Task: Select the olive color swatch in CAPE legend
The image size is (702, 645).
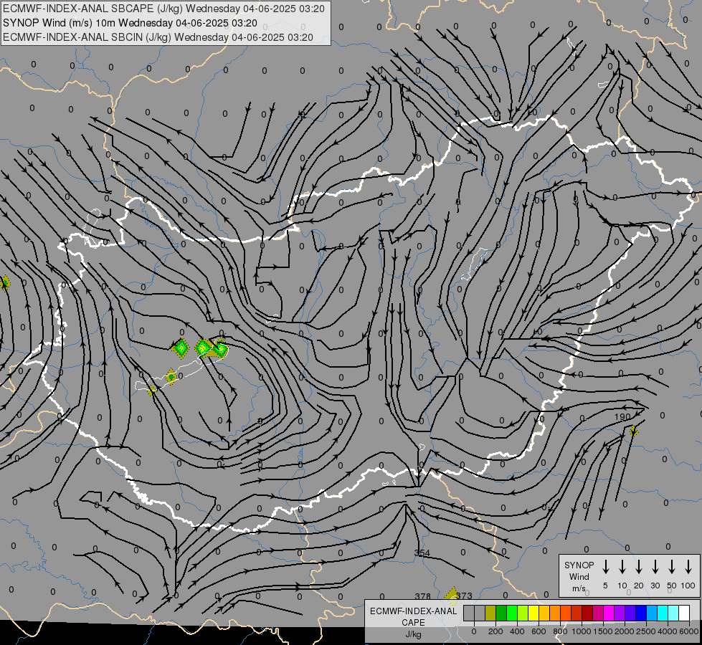Action: 490,613
